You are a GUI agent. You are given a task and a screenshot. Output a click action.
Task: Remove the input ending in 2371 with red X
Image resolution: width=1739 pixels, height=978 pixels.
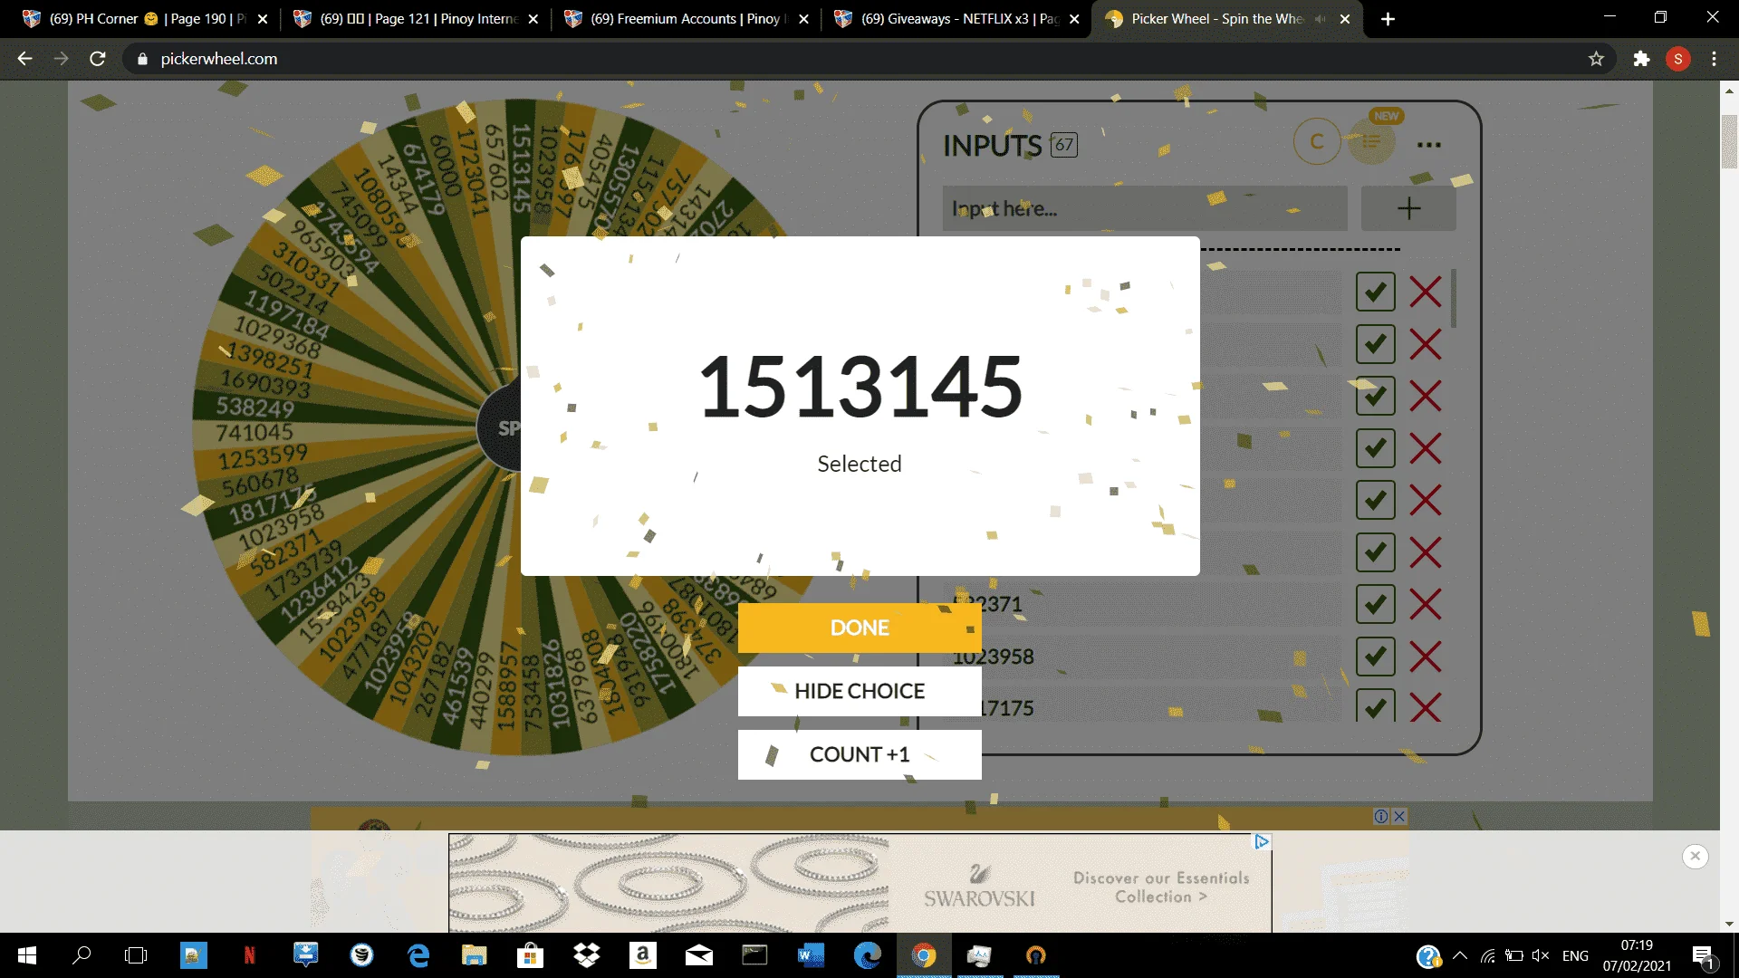click(1426, 604)
